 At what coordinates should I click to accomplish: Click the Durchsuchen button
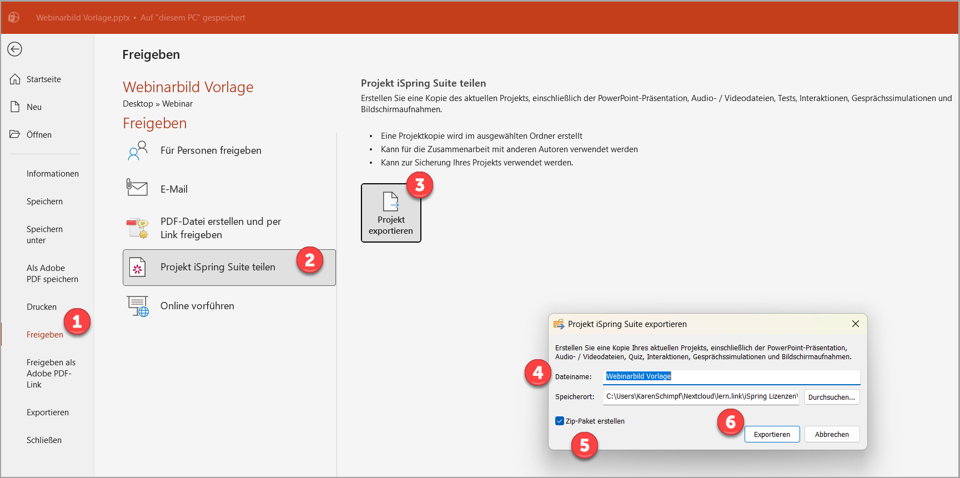pos(831,397)
